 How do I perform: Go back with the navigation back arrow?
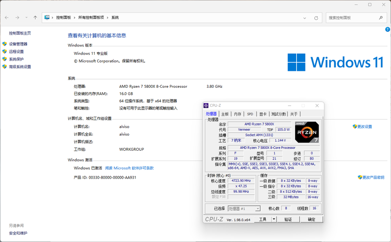(x=7, y=18)
